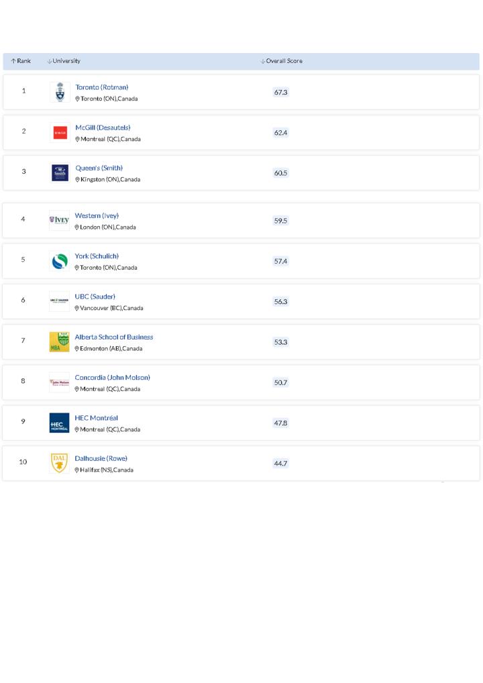Click the UBC Sauder logo
This screenshot has width=483, height=683.
coord(59,301)
